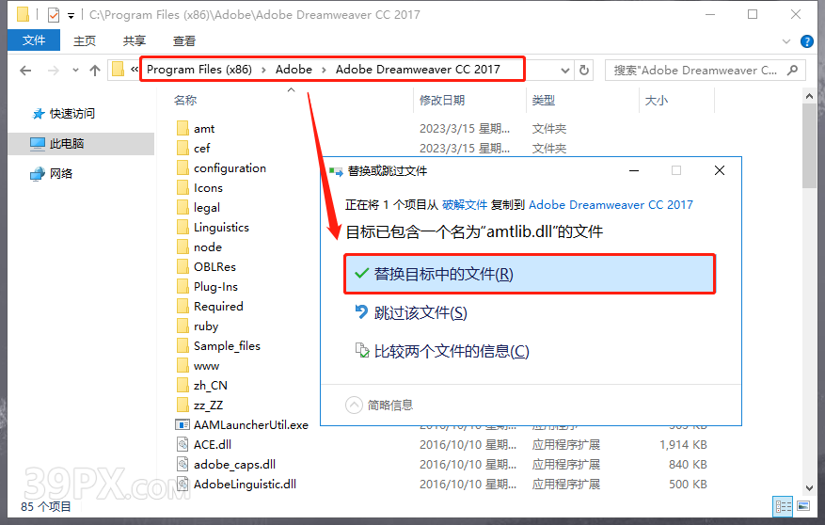825x525 pixels.
Task: Select 此电脑 in navigation pane
Action: point(67,144)
